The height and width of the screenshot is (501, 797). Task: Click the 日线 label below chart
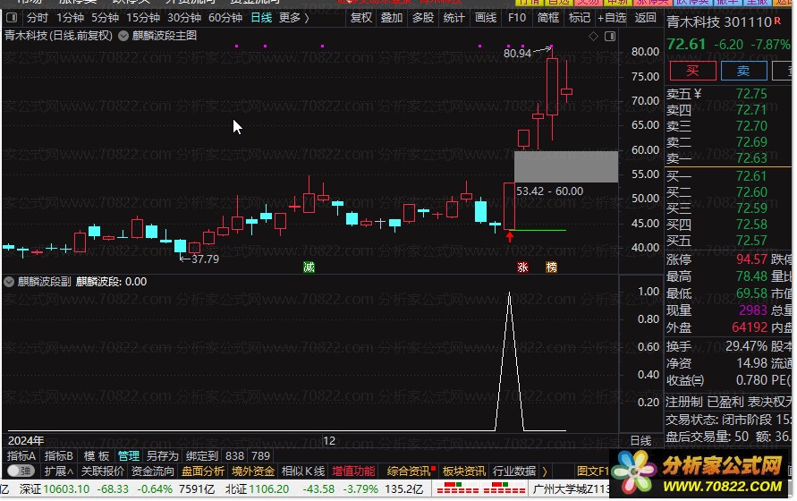click(x=640, y=440)
